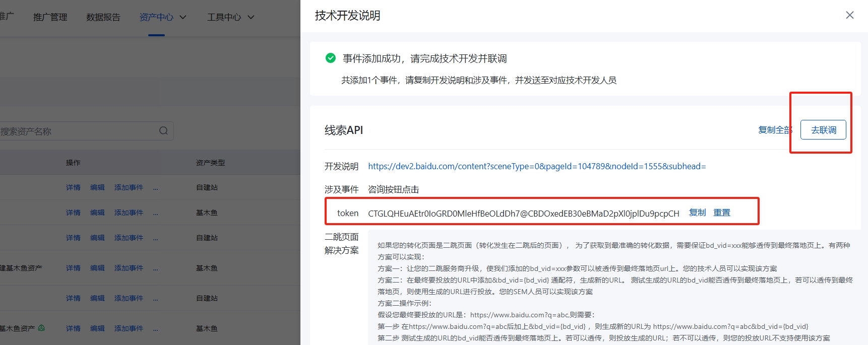Close the 技术开发说明 panel
The width and height of the screenshot is (868, 345).
click(849, 15)
